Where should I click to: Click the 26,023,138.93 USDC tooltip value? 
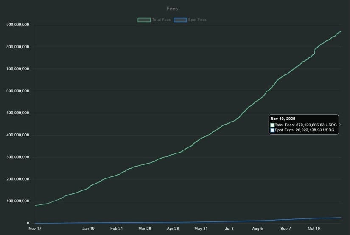pyautogui.click(x=315, y=130)
